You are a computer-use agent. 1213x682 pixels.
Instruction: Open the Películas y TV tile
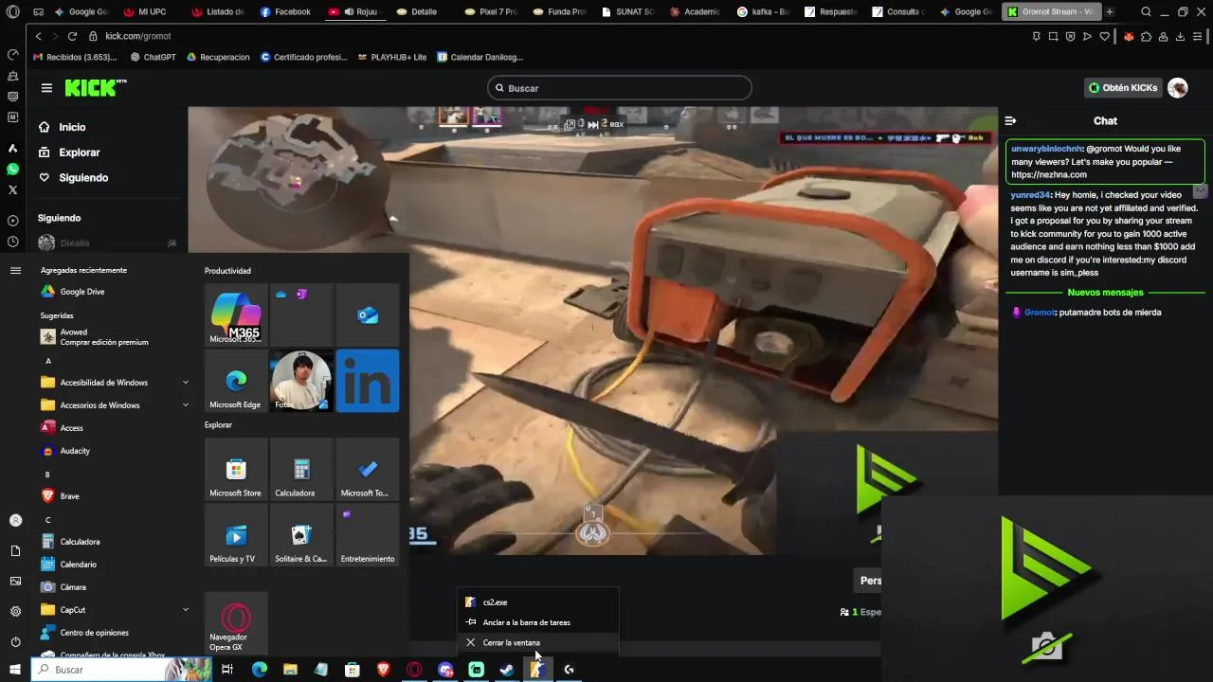pyautogui.click(x=236, y=535)
